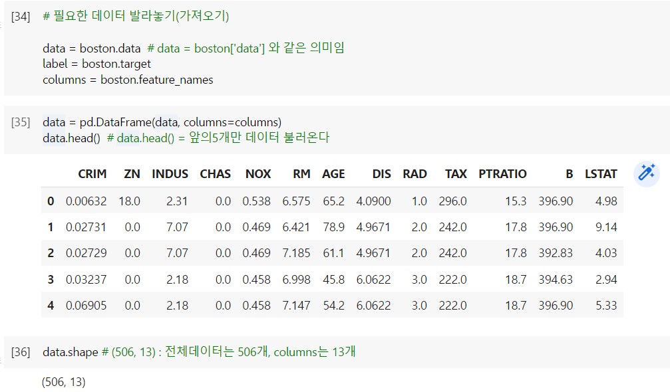Click the DIS column header
The image size is (670, 392).
pos(382,174)
